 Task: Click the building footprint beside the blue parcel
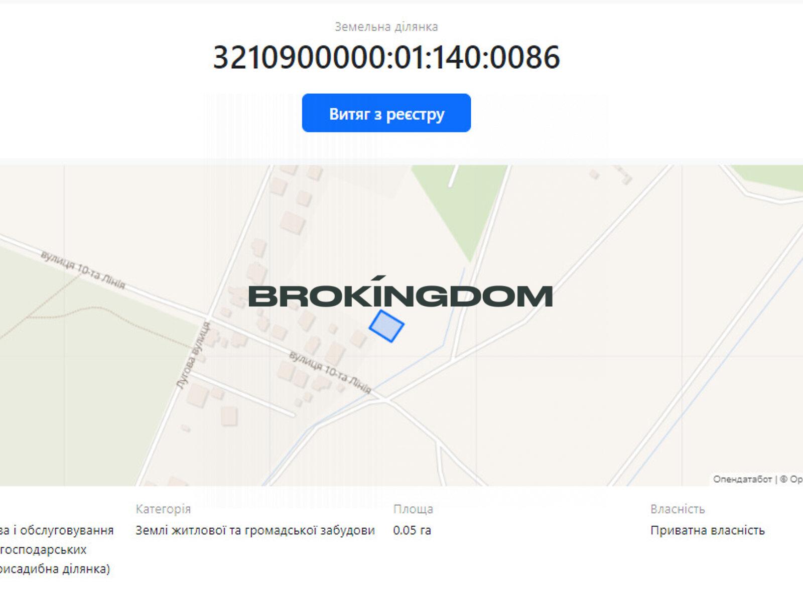click(x=358, y=339)
